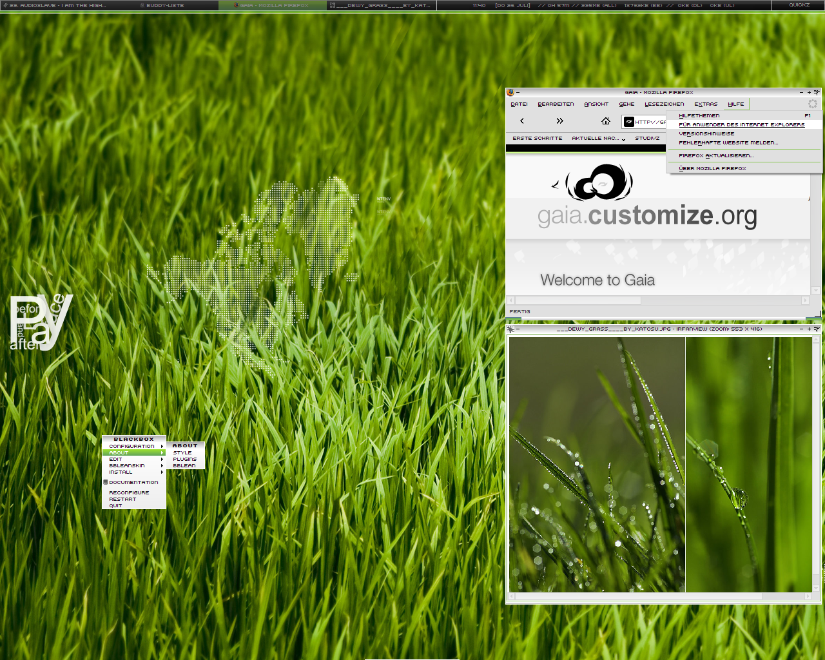Open the Documentation entry with the book icon
This screenshot has height=660, width=825.
pyautogui.click(x=133, y=482)
